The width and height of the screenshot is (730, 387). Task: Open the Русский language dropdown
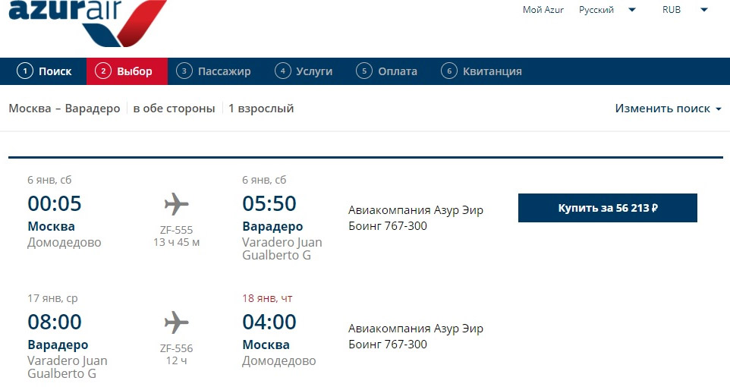(607, 10)
